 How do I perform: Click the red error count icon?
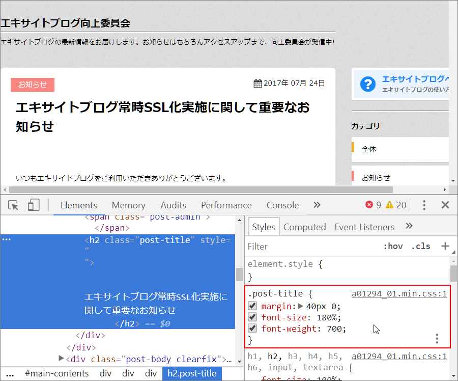(x=369, y=205)
